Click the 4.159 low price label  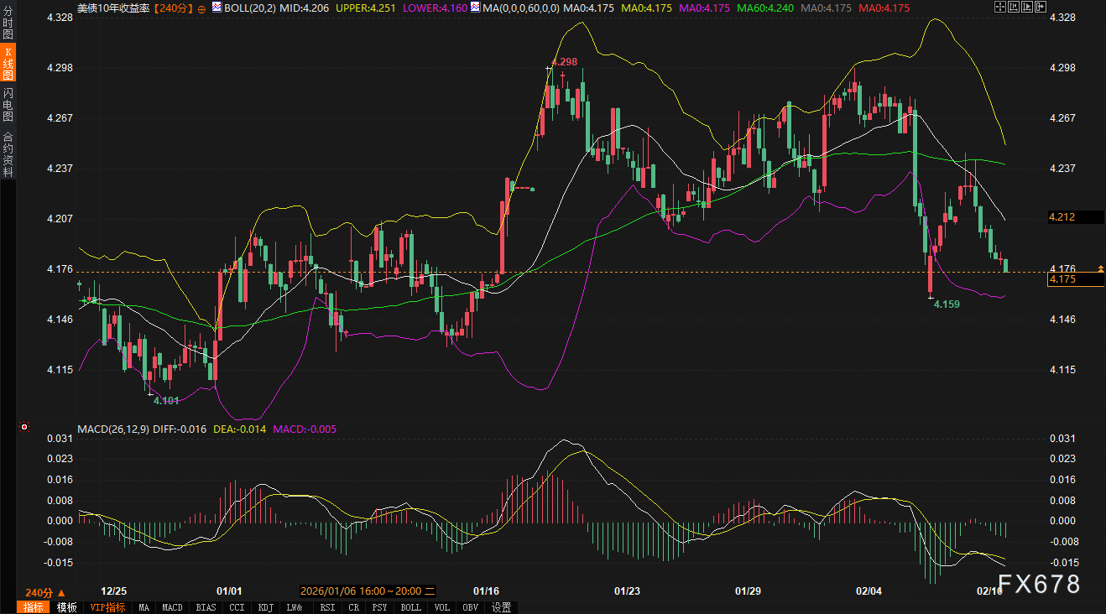947,304
